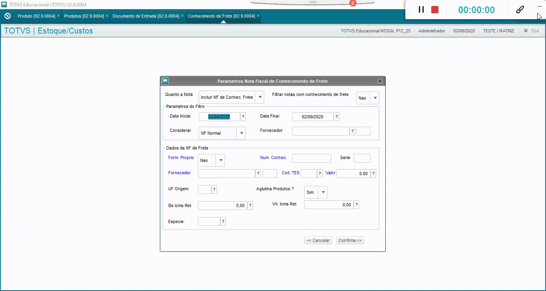Expand the Aglutina Produtos dropdown

point(323,192)
